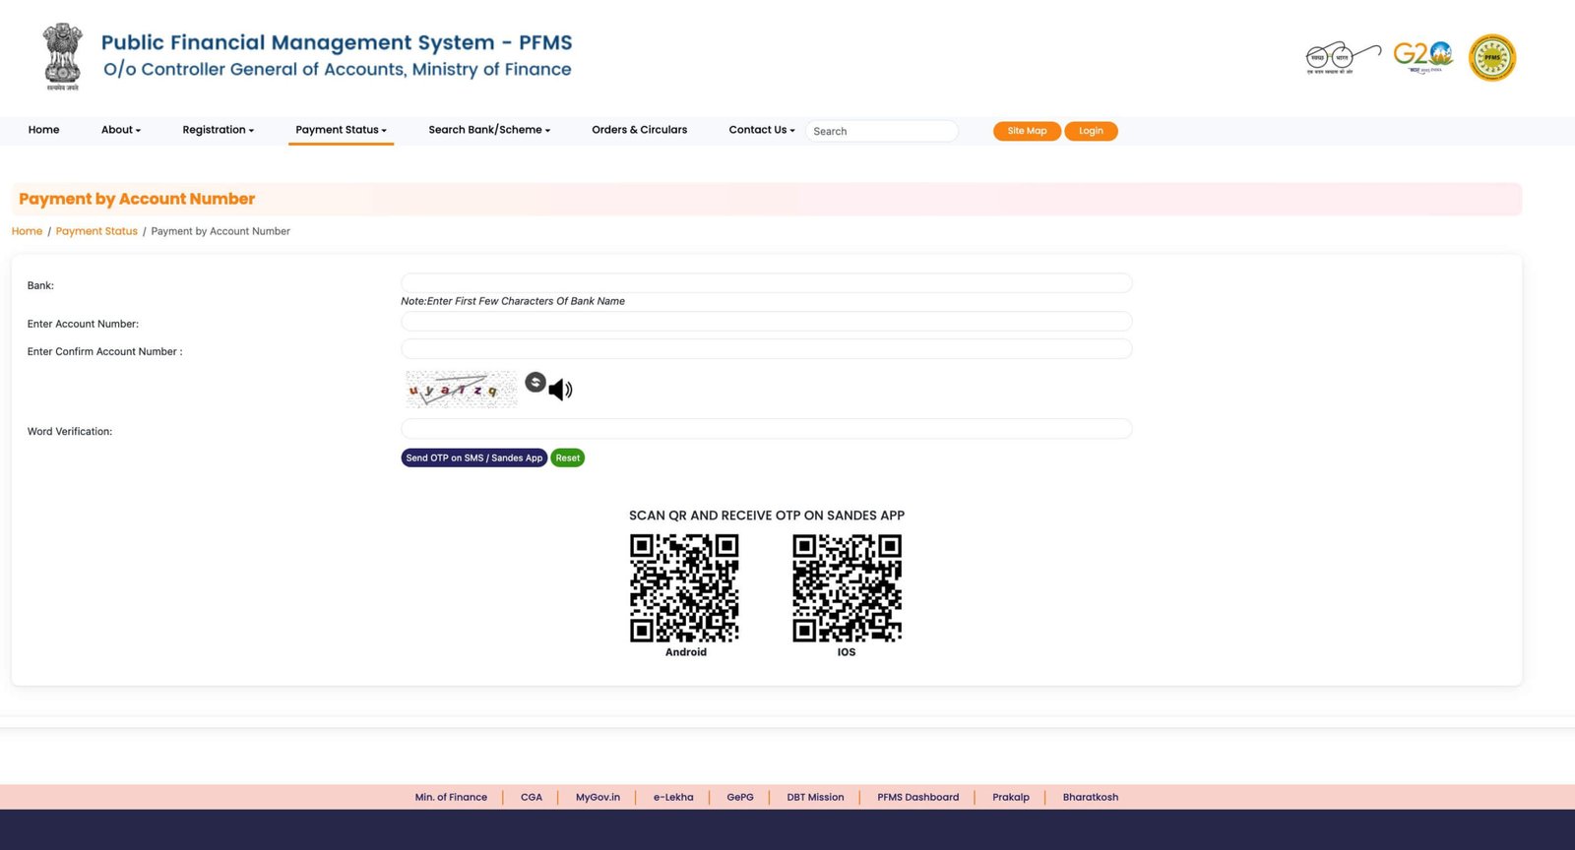Image resolution: width=1575 pixels, height=850 pixels.
Task: Click the orange Login button
Action: (x=1091, y=131)
